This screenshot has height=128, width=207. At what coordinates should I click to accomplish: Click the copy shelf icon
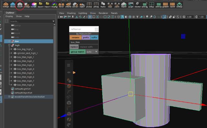(x=110, y=5)
